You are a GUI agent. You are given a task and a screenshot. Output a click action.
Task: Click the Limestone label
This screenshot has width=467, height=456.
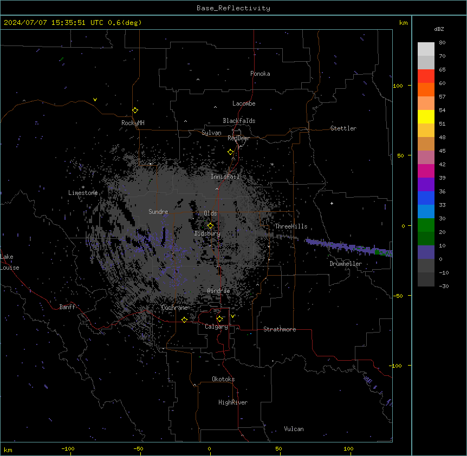(83, 193)
